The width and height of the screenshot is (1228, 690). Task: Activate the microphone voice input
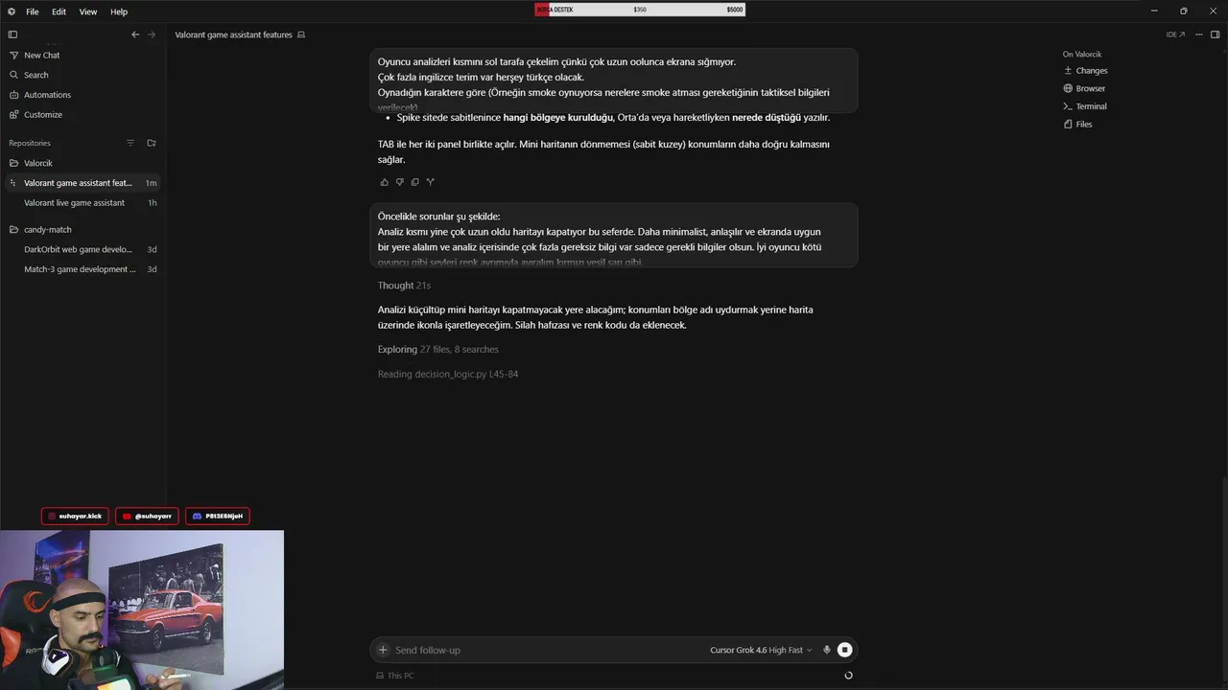click(827, 650)
